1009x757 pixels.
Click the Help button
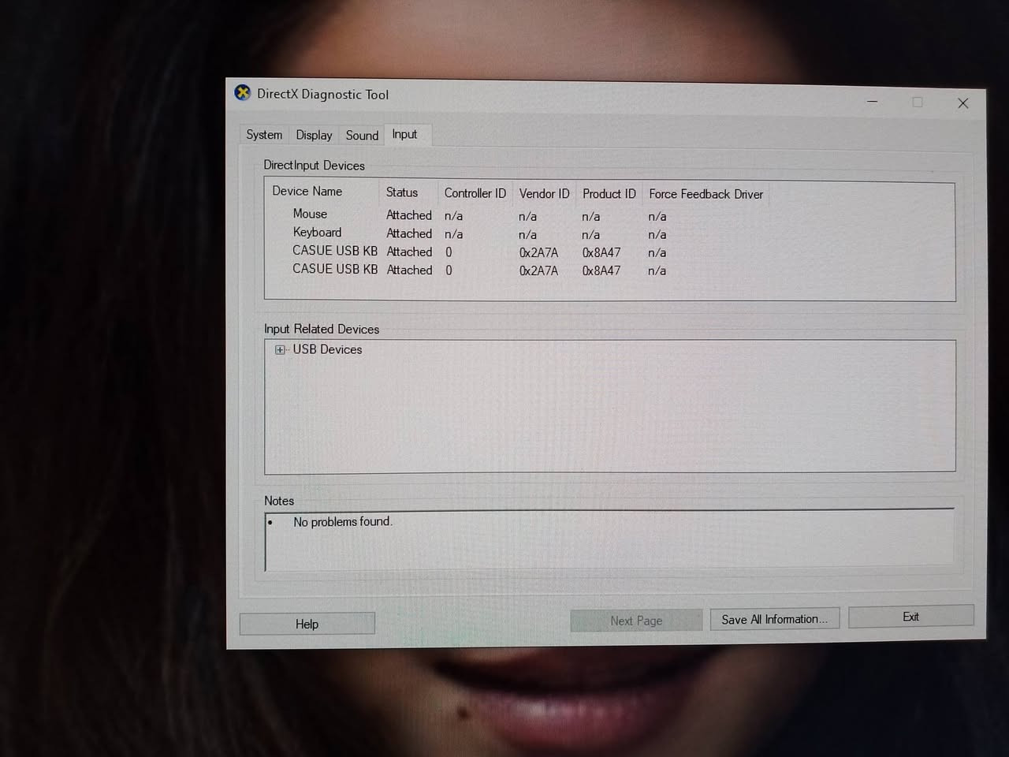tap(307, 624)
